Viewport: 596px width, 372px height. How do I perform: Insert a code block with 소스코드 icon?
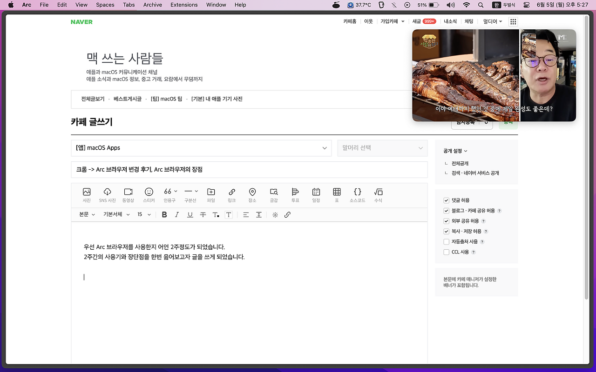point(357,195)
